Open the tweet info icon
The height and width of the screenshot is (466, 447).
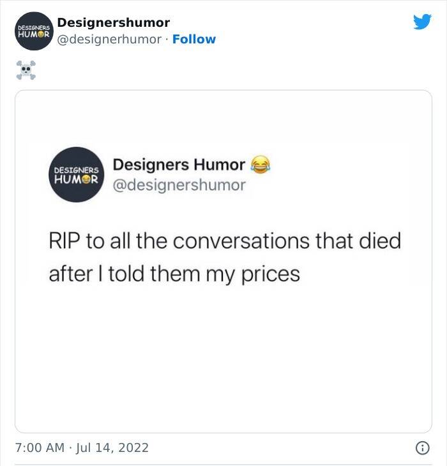tap(423, 448)
